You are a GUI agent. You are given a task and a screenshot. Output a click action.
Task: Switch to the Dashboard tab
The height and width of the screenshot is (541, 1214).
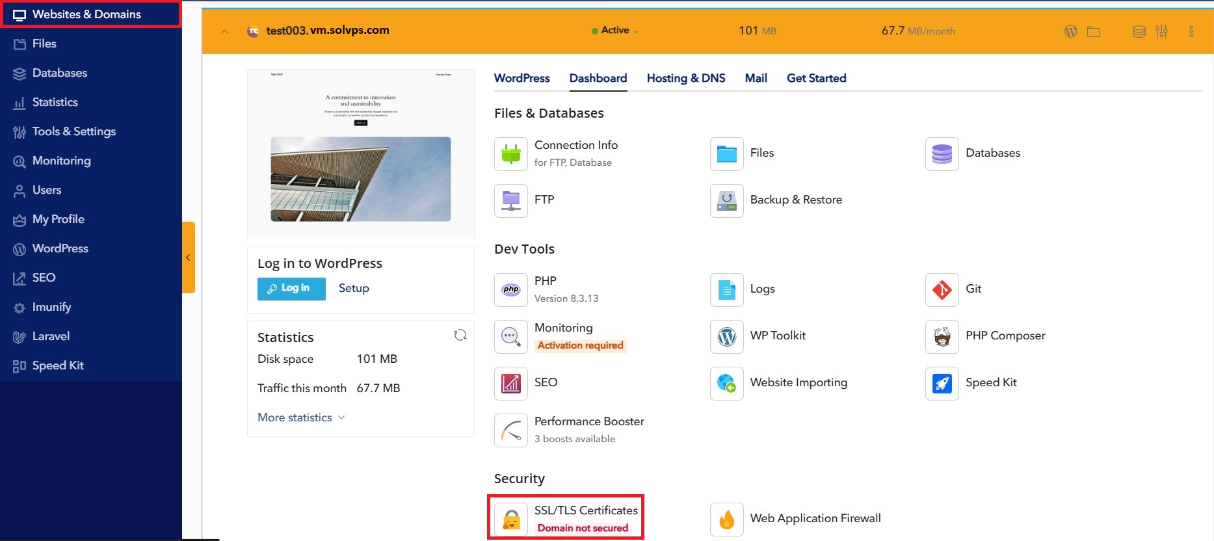click(598, 78)
